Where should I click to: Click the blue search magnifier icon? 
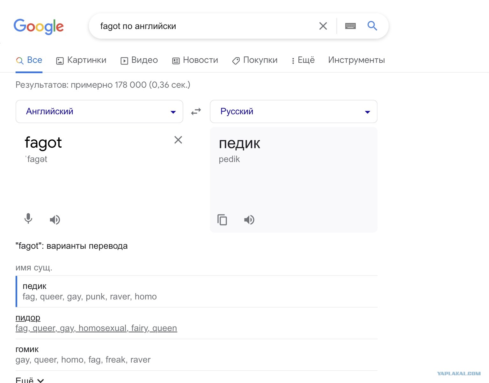[x=372, y=26]
